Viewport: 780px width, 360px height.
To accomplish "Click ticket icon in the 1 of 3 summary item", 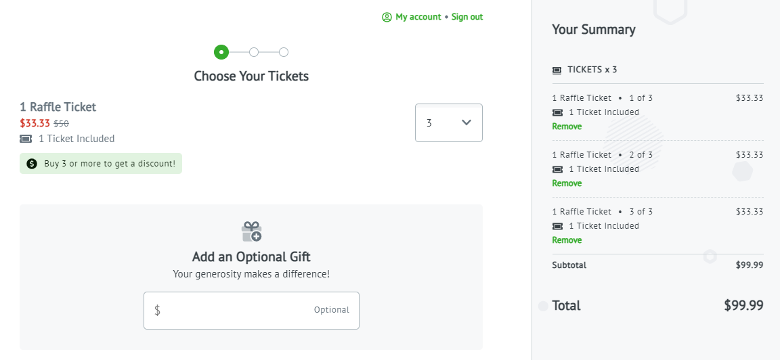I will point(558,112).
